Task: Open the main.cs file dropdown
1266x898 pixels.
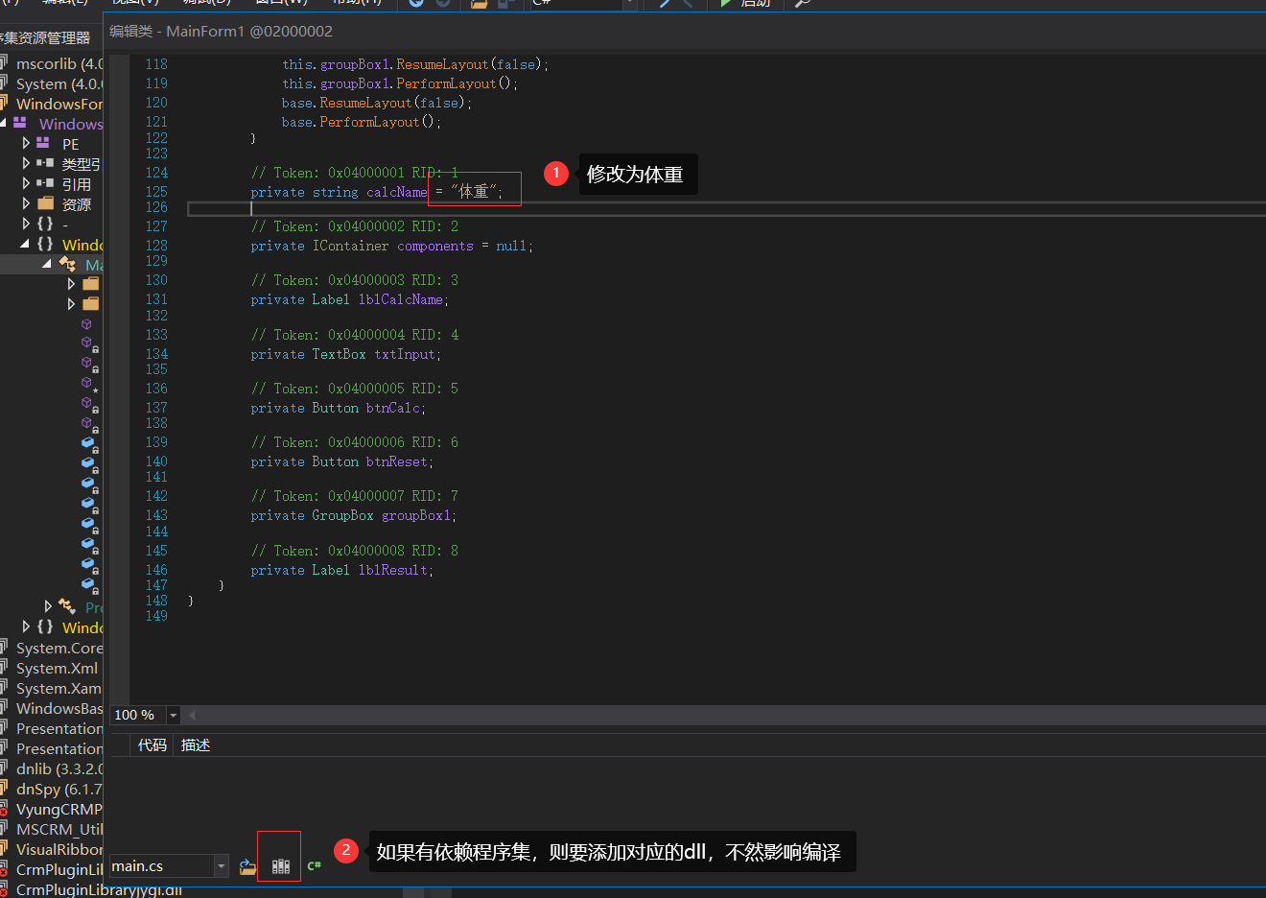Action: [x=221, y=866]
